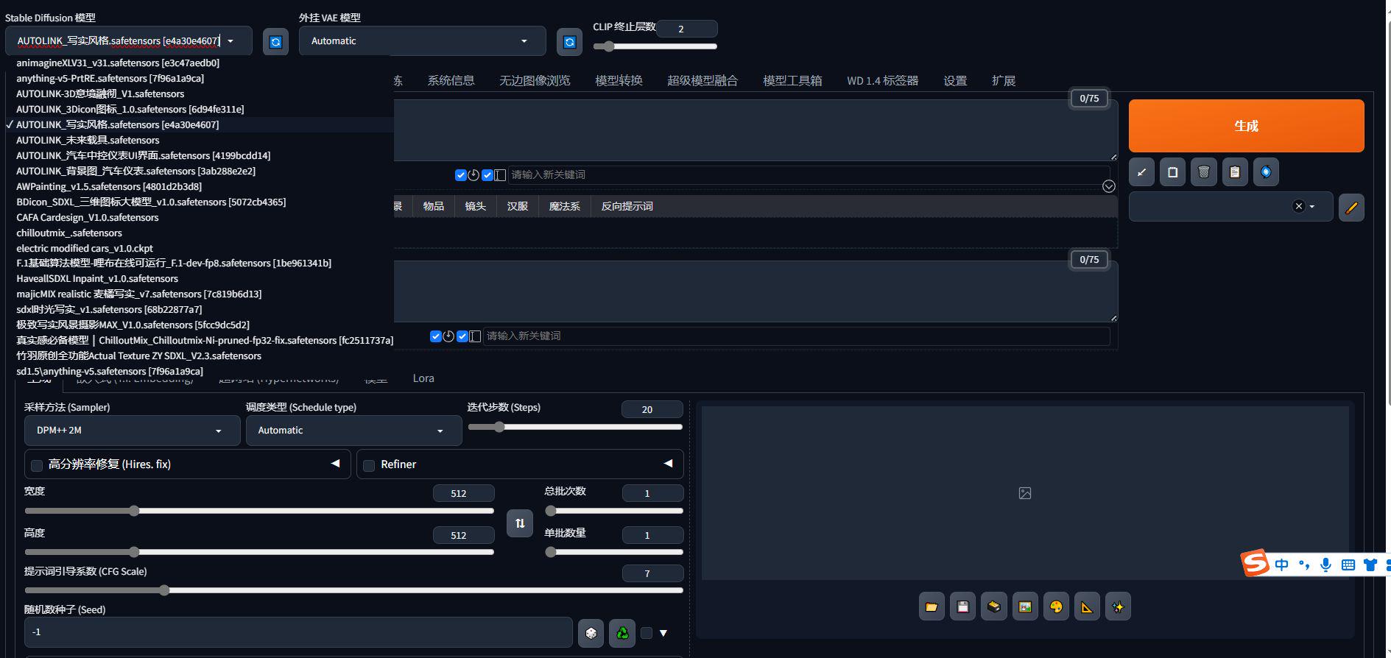Open the Schedule type Automatic dropdown

click(354, 431)
